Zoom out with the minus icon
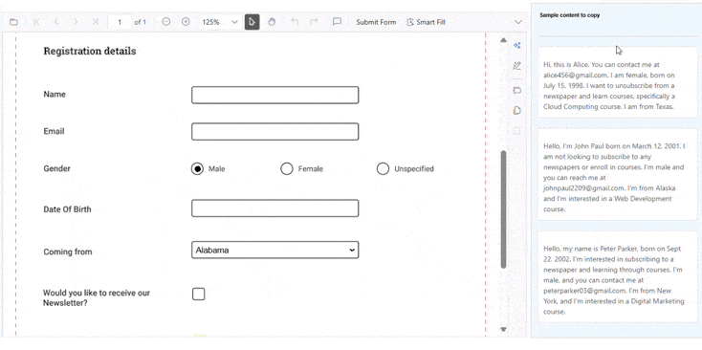 [166, 22]
